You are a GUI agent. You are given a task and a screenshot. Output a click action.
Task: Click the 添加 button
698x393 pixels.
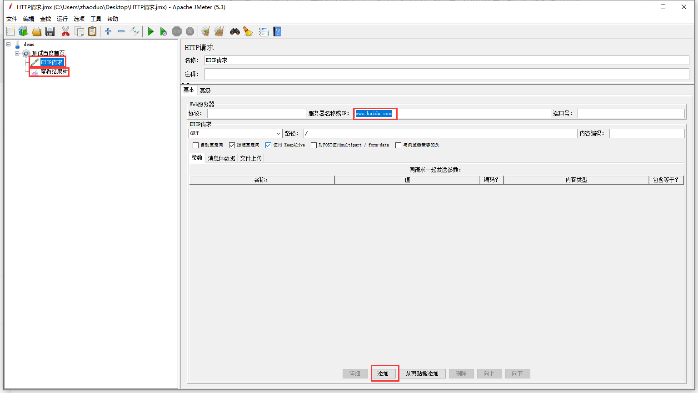click(x=383, y=373)
